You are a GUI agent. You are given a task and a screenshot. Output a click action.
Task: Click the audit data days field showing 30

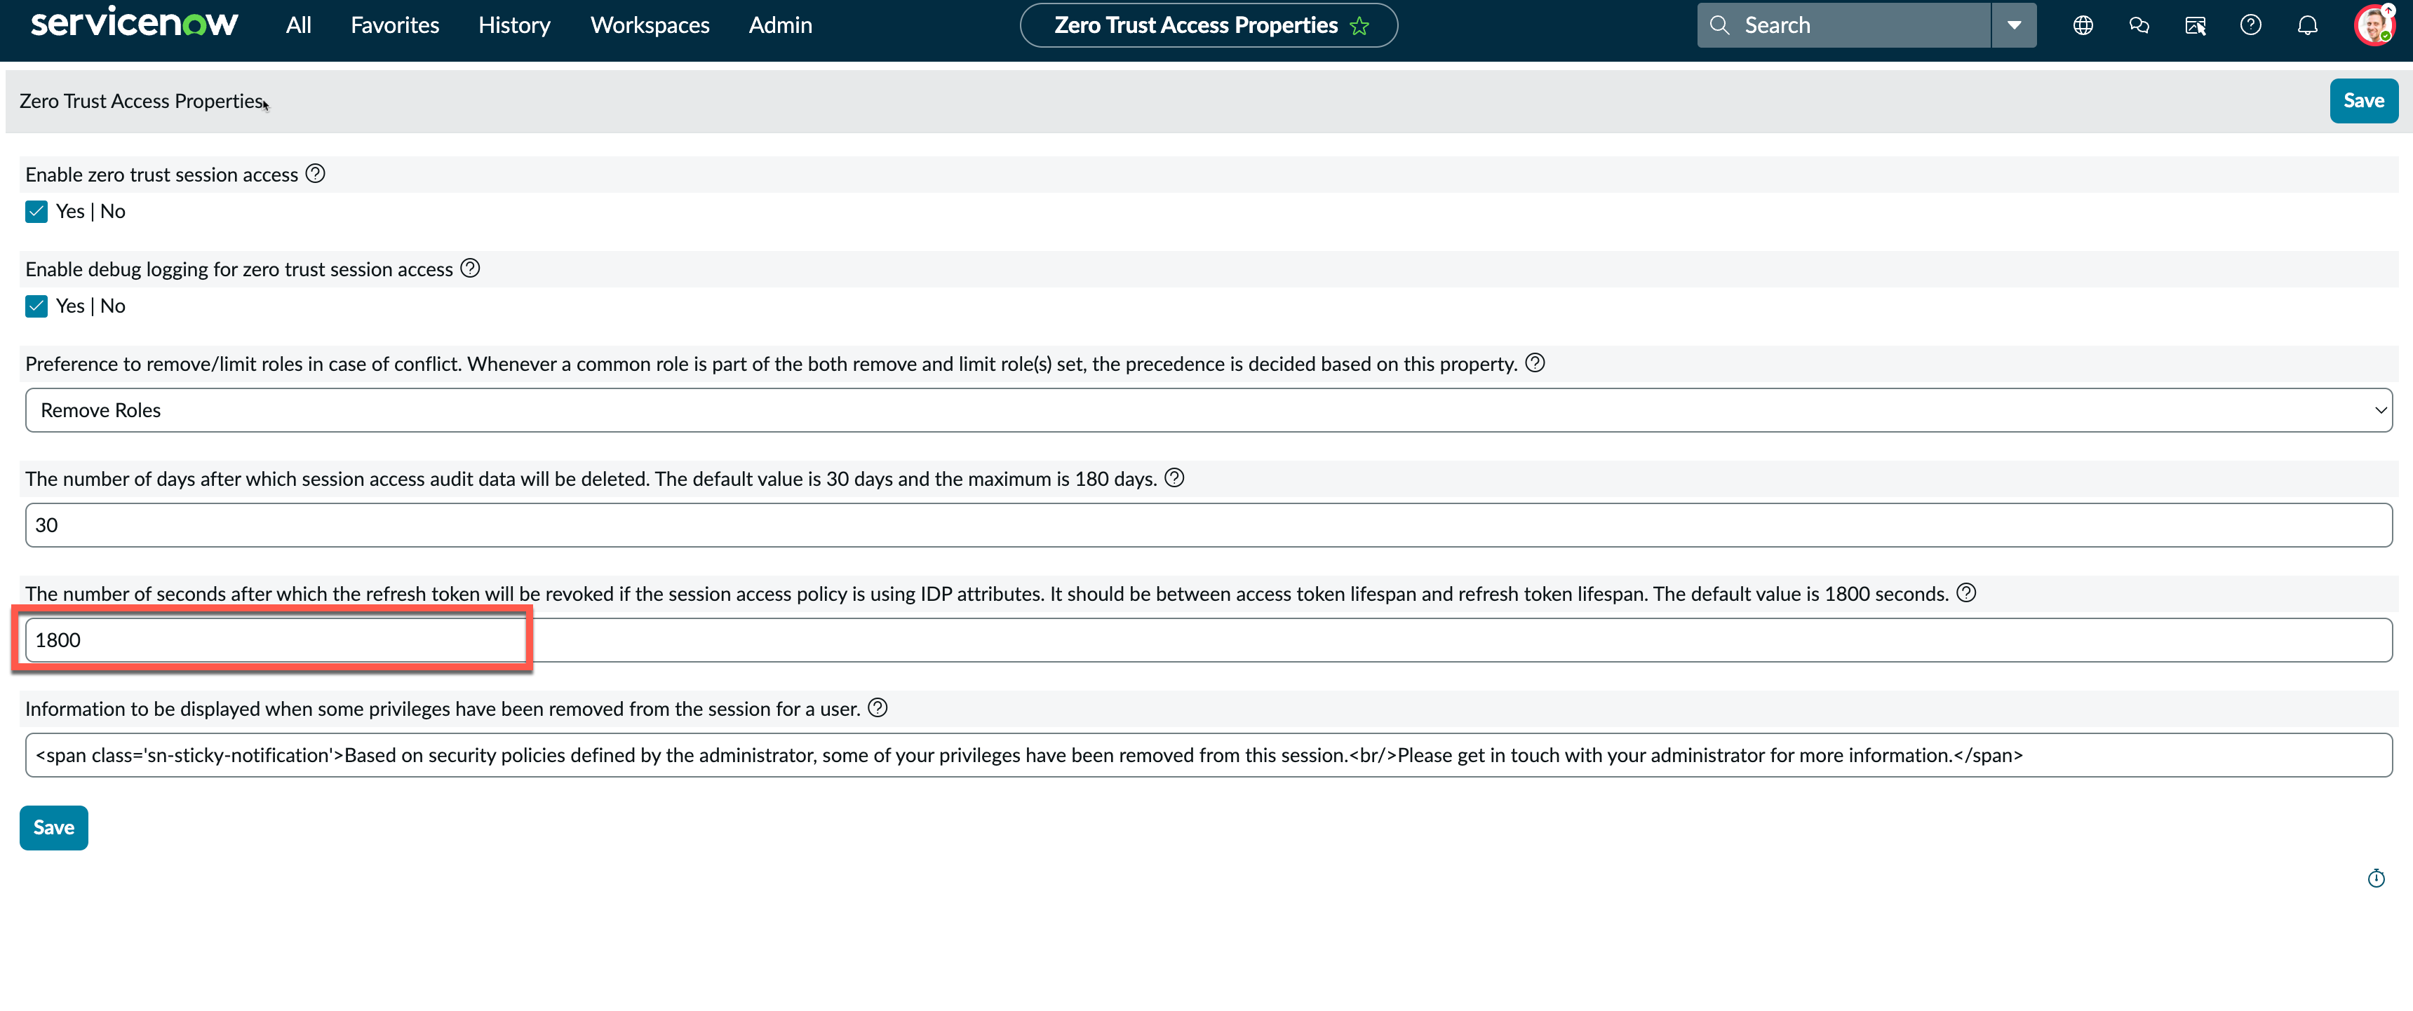point(1209,525)
